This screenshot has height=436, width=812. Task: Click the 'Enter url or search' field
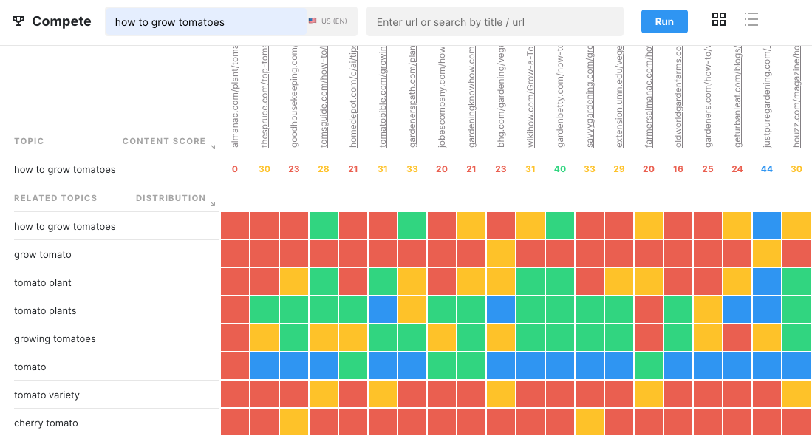click(x=494, y=21)
